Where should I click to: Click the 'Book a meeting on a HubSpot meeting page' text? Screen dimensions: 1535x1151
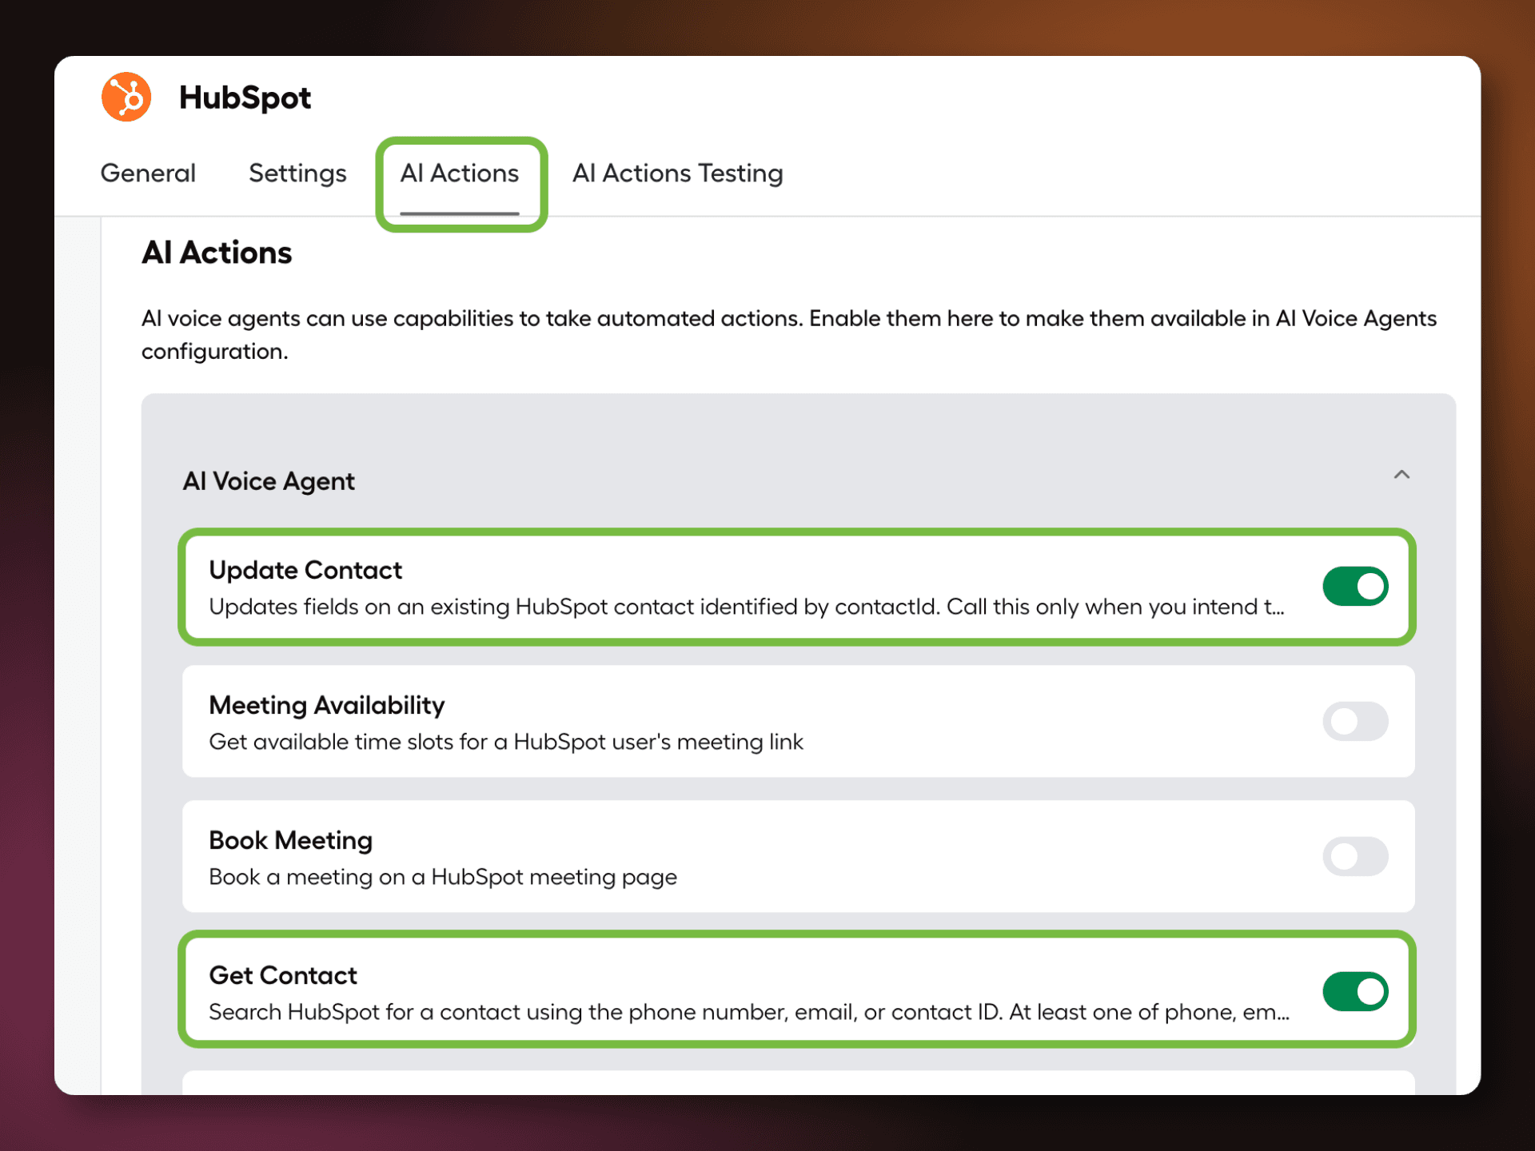(443, 878)
